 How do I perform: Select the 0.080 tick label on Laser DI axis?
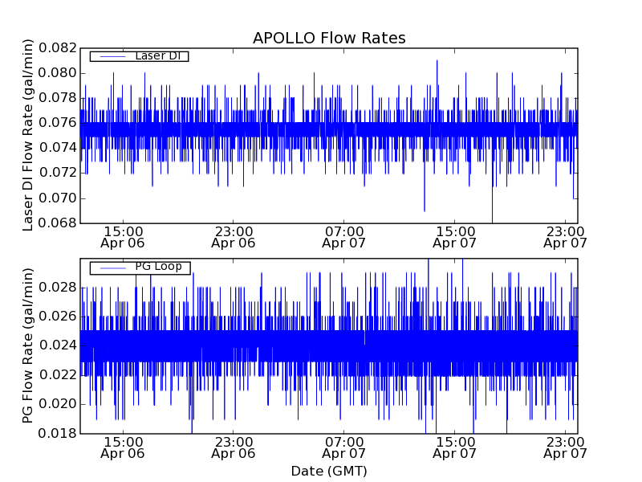(x=58, y=73)
